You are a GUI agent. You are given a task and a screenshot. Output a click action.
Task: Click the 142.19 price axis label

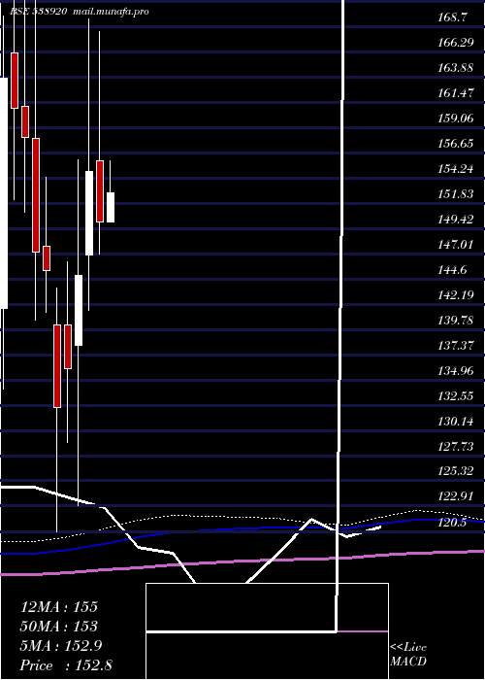[456, 295]
